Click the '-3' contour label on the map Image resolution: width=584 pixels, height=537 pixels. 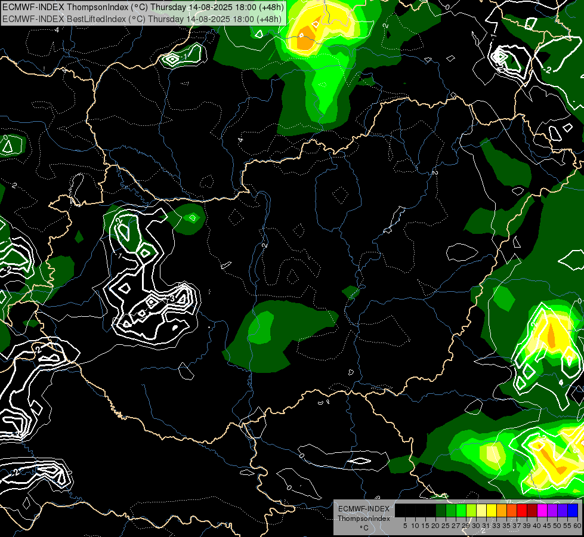(171, 298)
